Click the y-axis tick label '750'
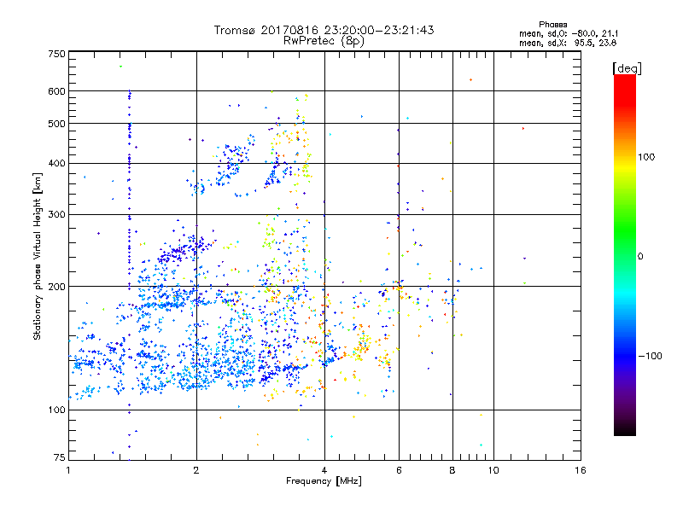Screen dimensions: 683x512 [56, 54]
